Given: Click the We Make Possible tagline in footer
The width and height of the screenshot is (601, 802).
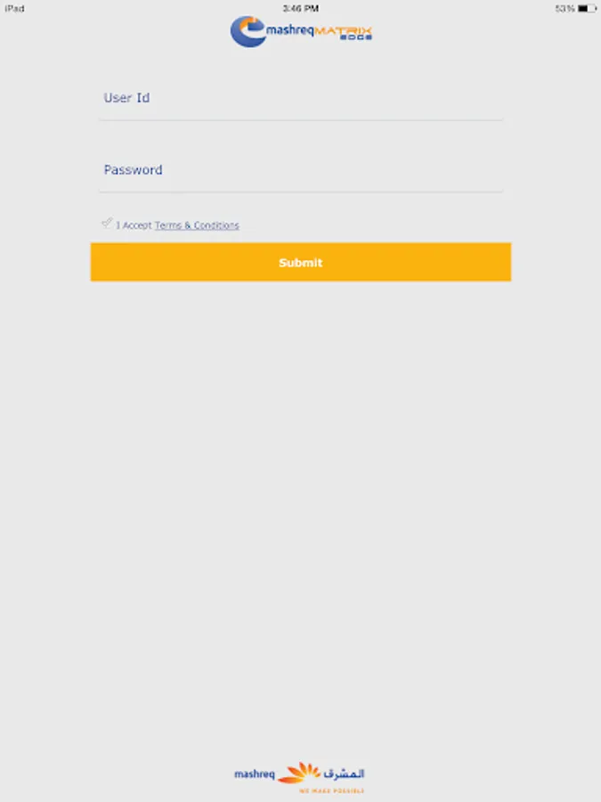Looking at the screenshot, I should pyautogui.click(x=332, y=790).
